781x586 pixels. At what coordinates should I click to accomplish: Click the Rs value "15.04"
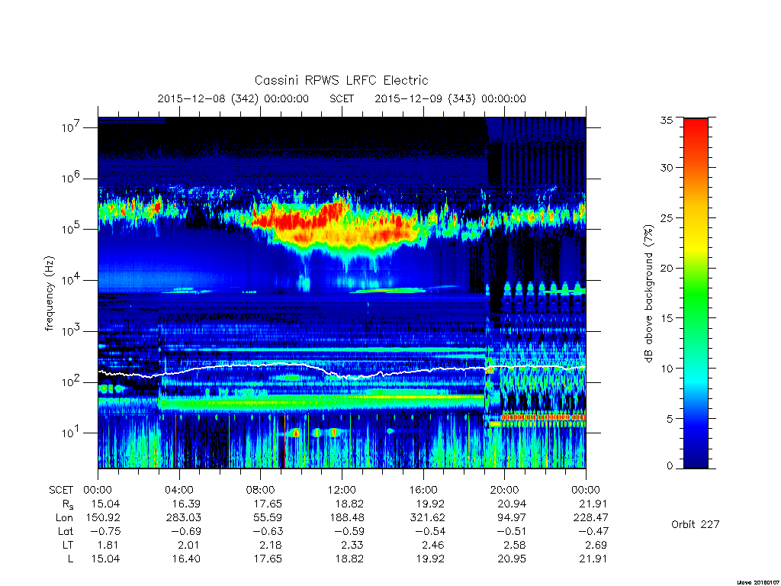[x=105, y=504]
